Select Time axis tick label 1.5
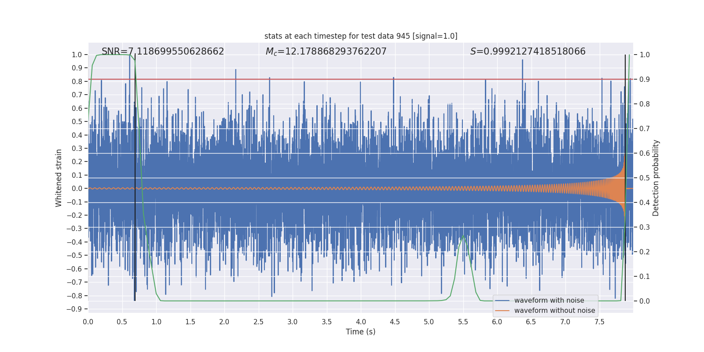Screen dimensions: 704x352 [x=190, y=322]
